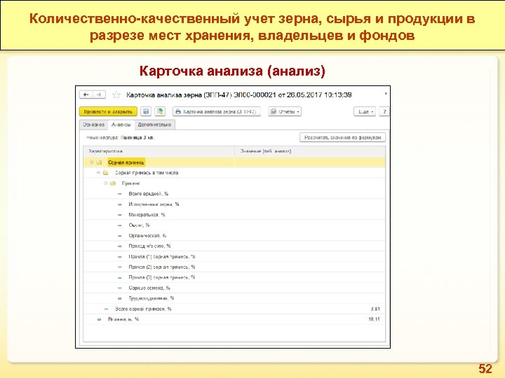Select the 'Всего вредной, %' row
Screen dimensions: 505x378
[234, 194]
